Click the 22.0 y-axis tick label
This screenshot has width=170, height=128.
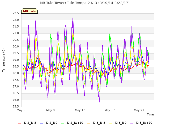[16, 20]
